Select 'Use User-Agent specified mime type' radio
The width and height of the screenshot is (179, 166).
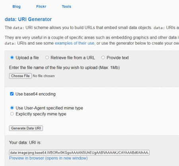[12, 108]
